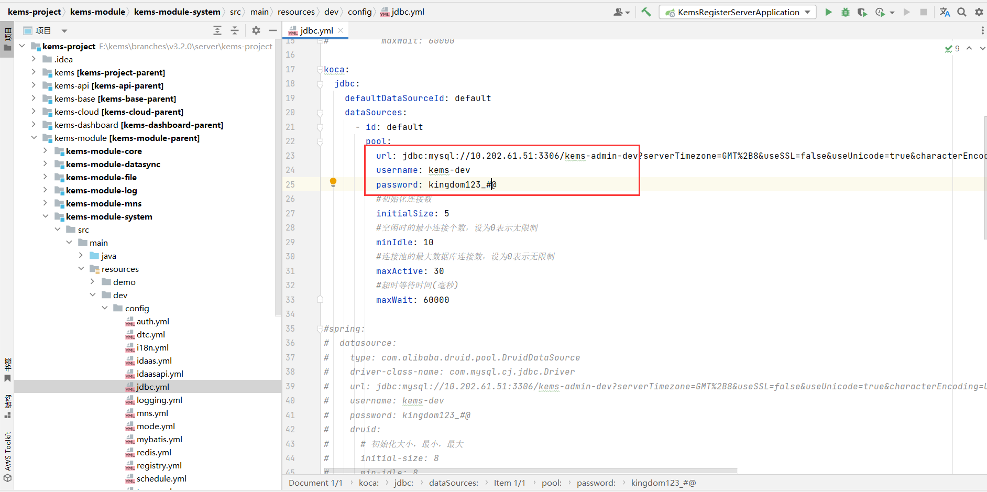The image size is (987, 492).
Task: Run with coverage shield icon
Action: [x=862, y=12]
